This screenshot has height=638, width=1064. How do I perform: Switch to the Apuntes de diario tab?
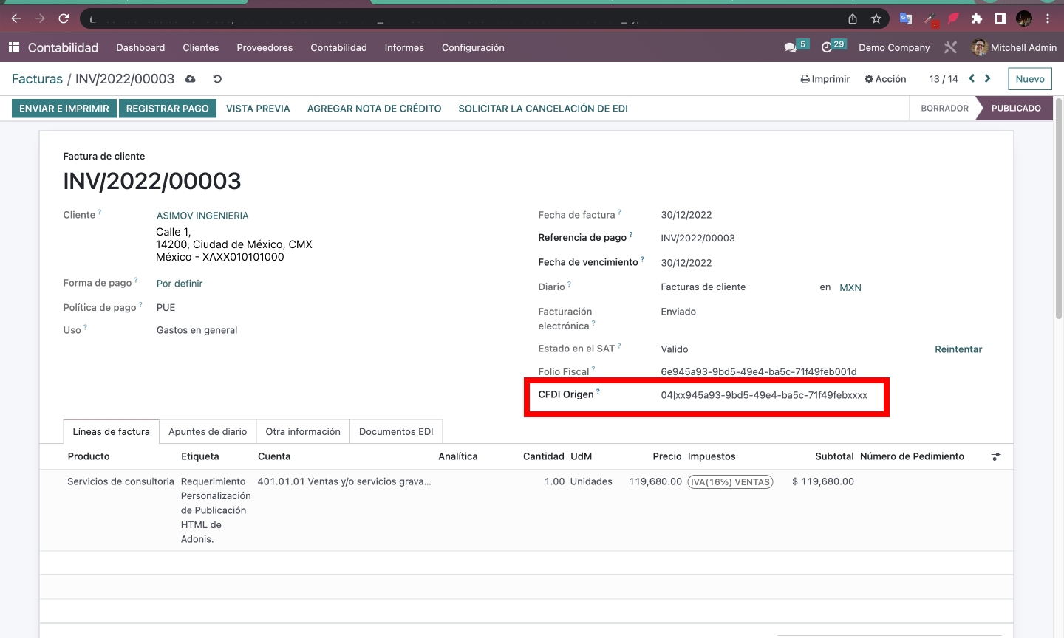pos(208,431)
